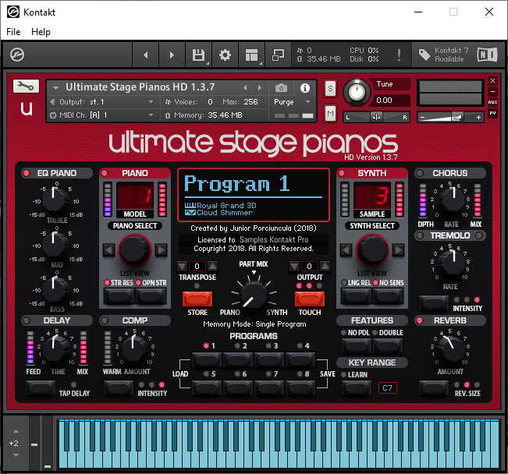The image size is (508, 474).
Task: Shift keyboard octave down arrow
Action: (x=16, y=455)
